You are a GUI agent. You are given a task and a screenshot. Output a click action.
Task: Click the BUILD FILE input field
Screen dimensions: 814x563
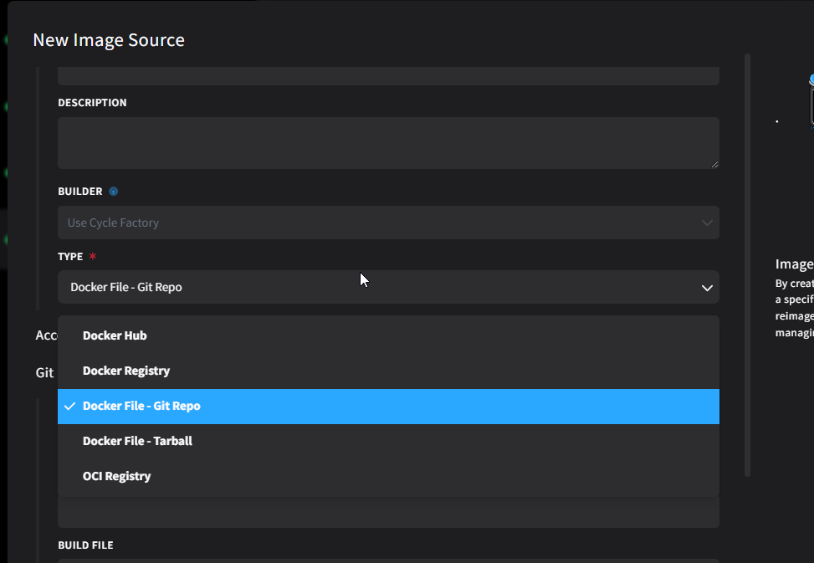[388, 560]
